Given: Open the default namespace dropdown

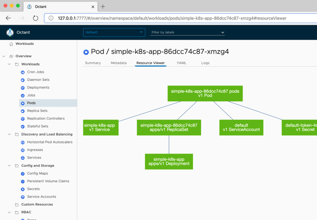Looking at the screenshot, I should tap(114, 32).
